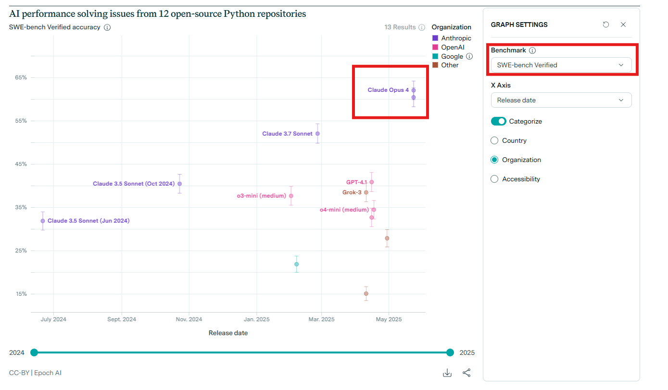This screenshot has height=390, width=668.
Task: Click the Claude 3.5 Sonnet (Oct 2024) label
Action: [x=134, y=184]
